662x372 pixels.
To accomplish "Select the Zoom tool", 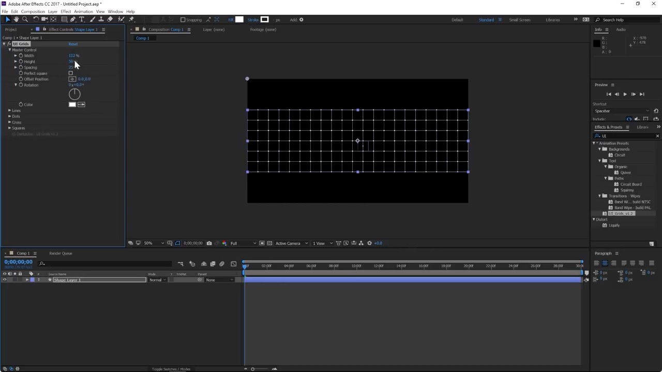I will pyautogui.click(x=25, y=20).
